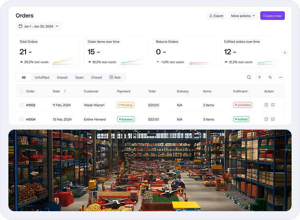Select the checkbox for order #1004
The image size is (300, 220).
[22, 119]
